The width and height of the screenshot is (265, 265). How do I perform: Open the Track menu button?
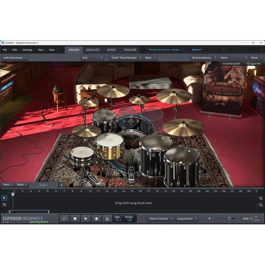8,185
